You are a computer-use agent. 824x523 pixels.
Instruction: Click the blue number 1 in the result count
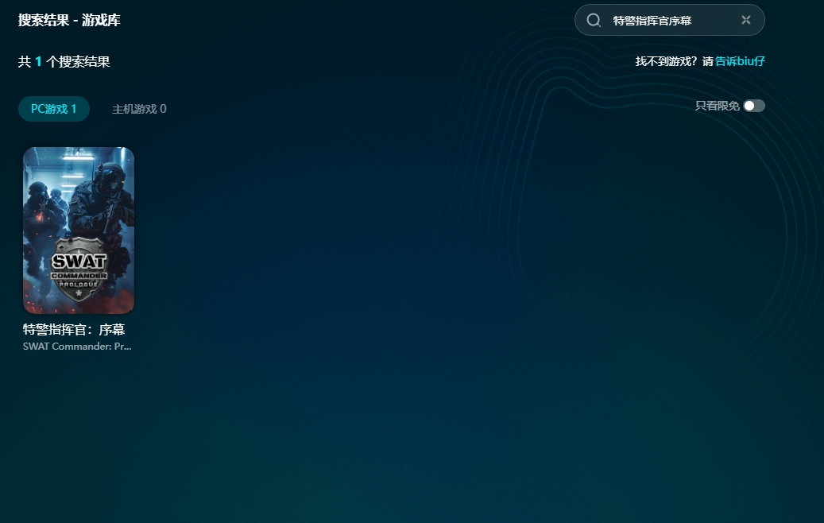tap(38, 61)
